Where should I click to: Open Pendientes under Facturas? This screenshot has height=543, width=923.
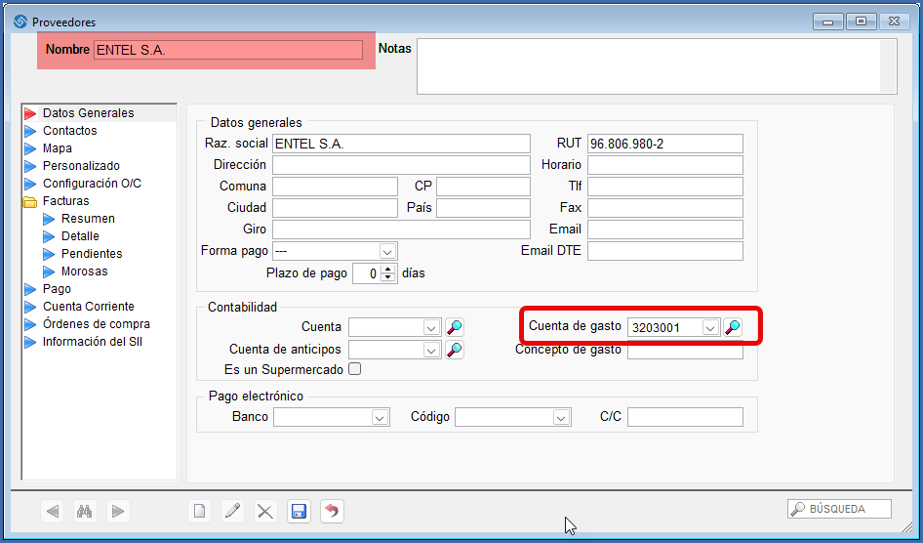92,254
